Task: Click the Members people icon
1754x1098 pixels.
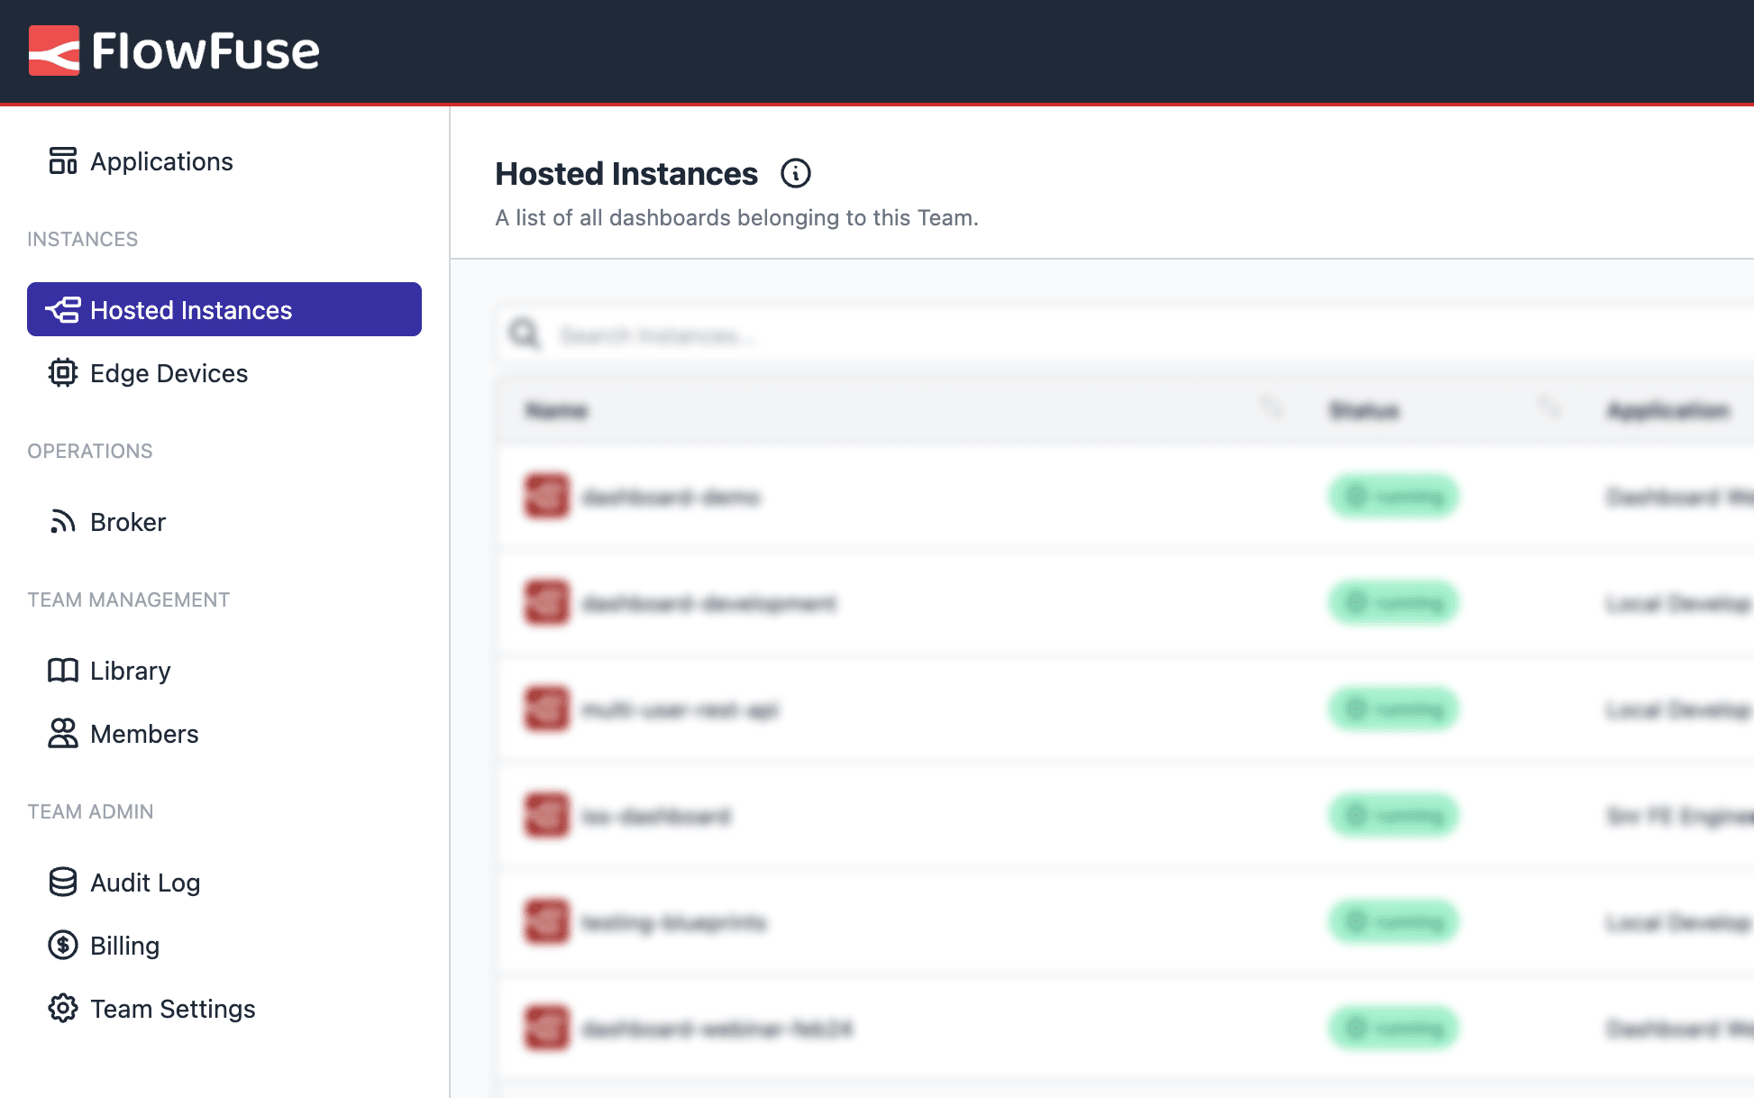Action: [x=61, y=733]
